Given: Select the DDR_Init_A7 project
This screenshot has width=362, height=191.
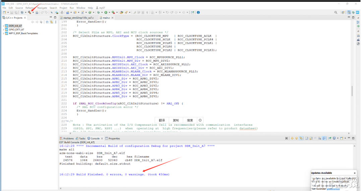Looking at the screenshot, I should click(15, 26).
